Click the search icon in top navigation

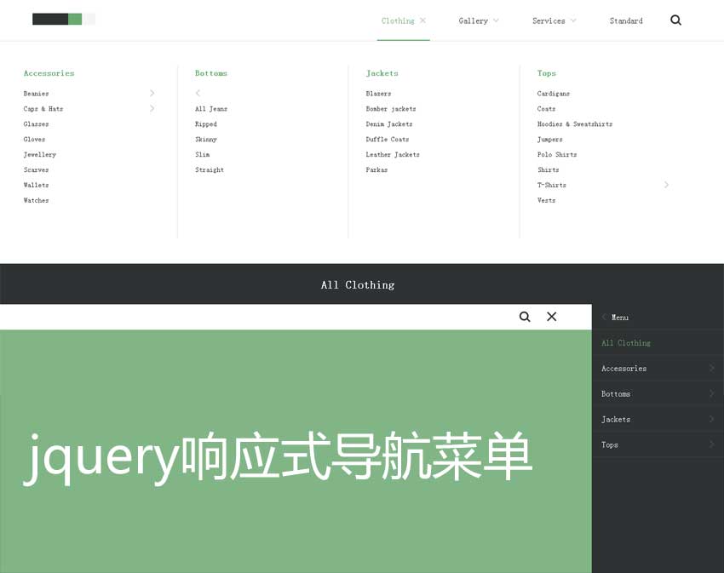click(675, 20)
